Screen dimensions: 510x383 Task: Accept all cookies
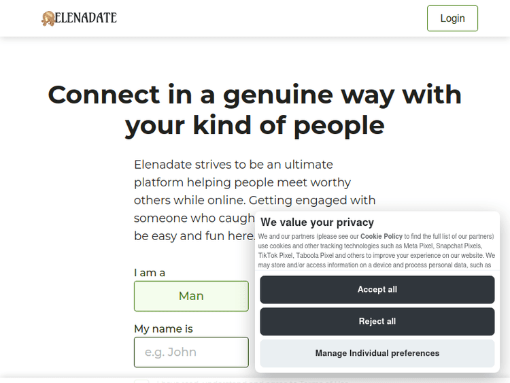tap(377, 289)
